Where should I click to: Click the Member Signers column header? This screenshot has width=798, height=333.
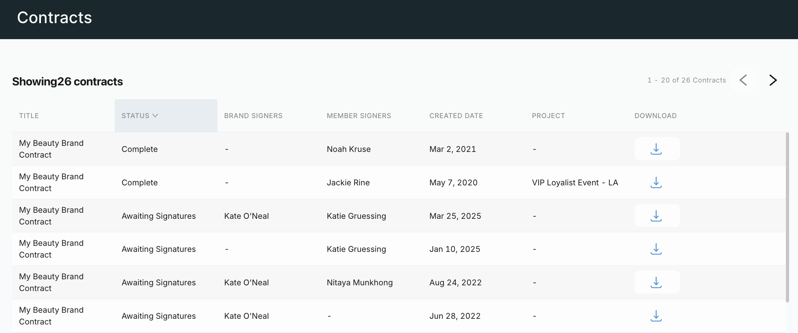point(359,116)
